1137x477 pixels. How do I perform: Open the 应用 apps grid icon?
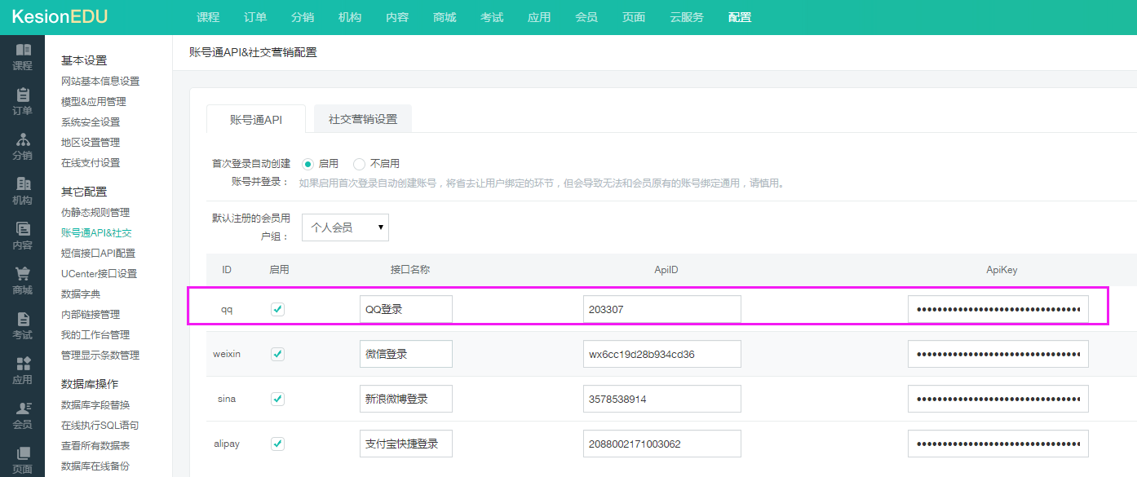(x=23, y=364)
